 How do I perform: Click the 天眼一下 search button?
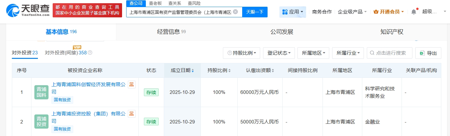pos(255,12)
